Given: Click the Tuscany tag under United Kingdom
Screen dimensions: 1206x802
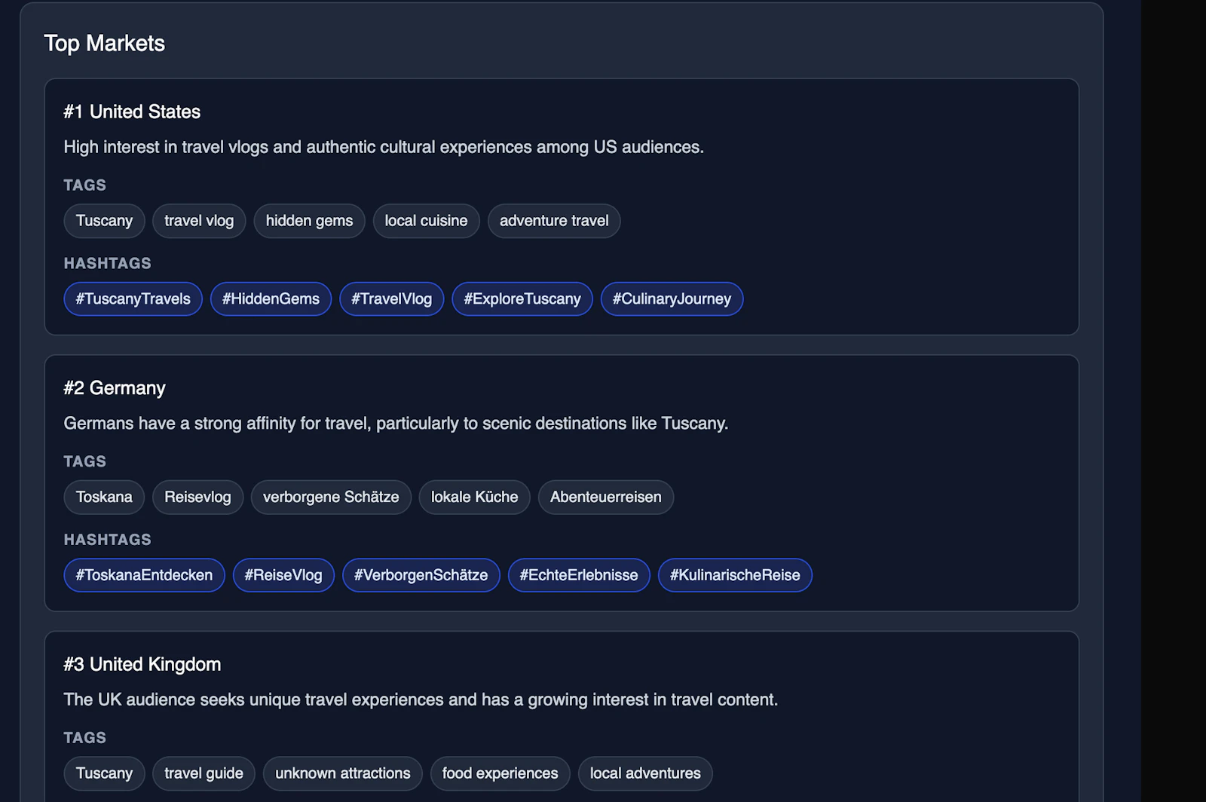Looking at the screenshot, I should [104, 773].
